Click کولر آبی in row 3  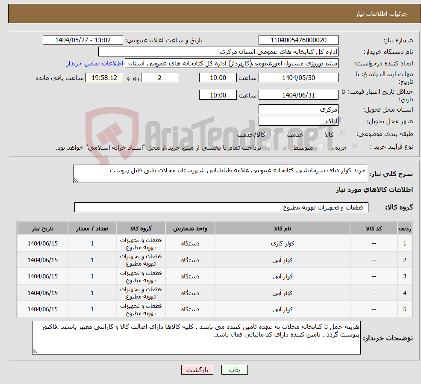click(x=283, y=276)
